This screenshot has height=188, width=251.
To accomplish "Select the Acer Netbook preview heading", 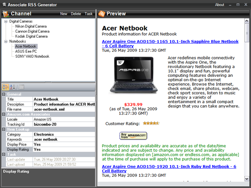I will [x=125, y=28].
